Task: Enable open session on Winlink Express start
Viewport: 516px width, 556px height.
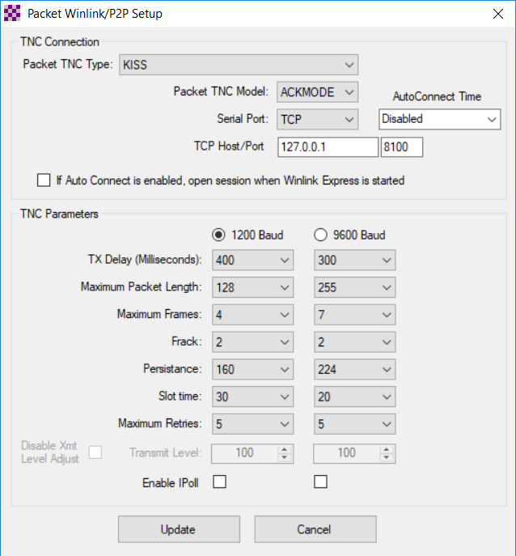Action: pos(44,180)
